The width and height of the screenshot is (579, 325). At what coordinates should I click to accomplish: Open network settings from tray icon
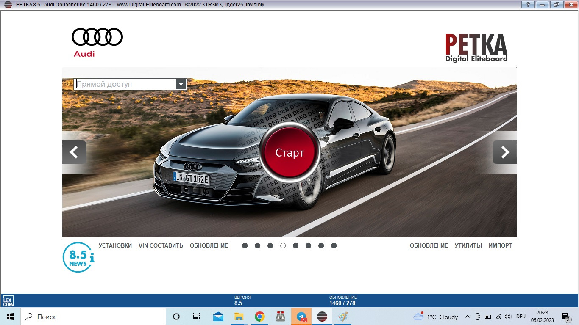pyautogui.click(x=498, y=317)
